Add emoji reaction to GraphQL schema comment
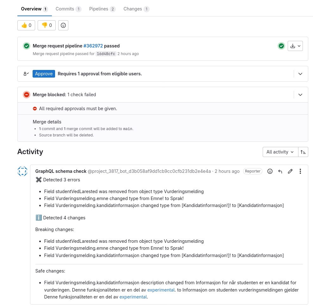Image resolution: width=313 pixels, height=308 pixels. click(x=270, y=171)
